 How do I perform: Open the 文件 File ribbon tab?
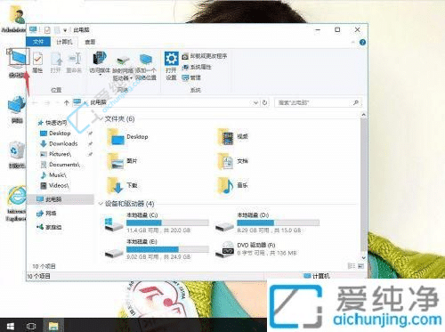[x=38, y=42]
